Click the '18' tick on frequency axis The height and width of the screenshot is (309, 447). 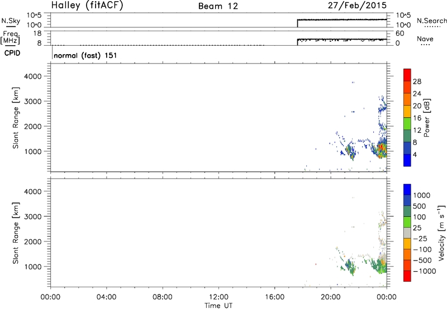37,33
